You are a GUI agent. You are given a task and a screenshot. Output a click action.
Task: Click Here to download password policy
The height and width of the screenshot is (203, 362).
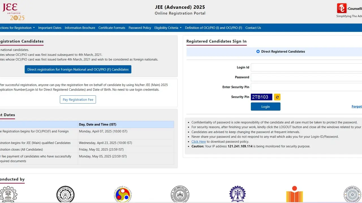coord(199,141)
